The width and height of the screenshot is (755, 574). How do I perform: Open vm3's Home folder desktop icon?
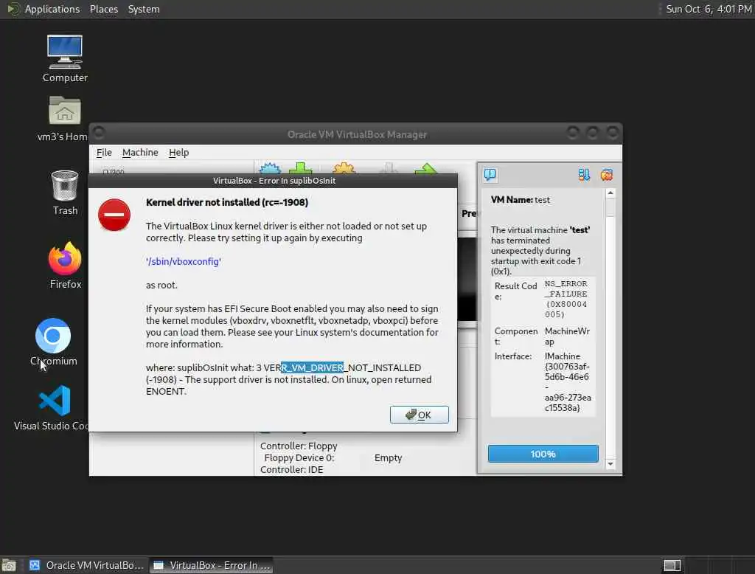(x=63, y=119)
